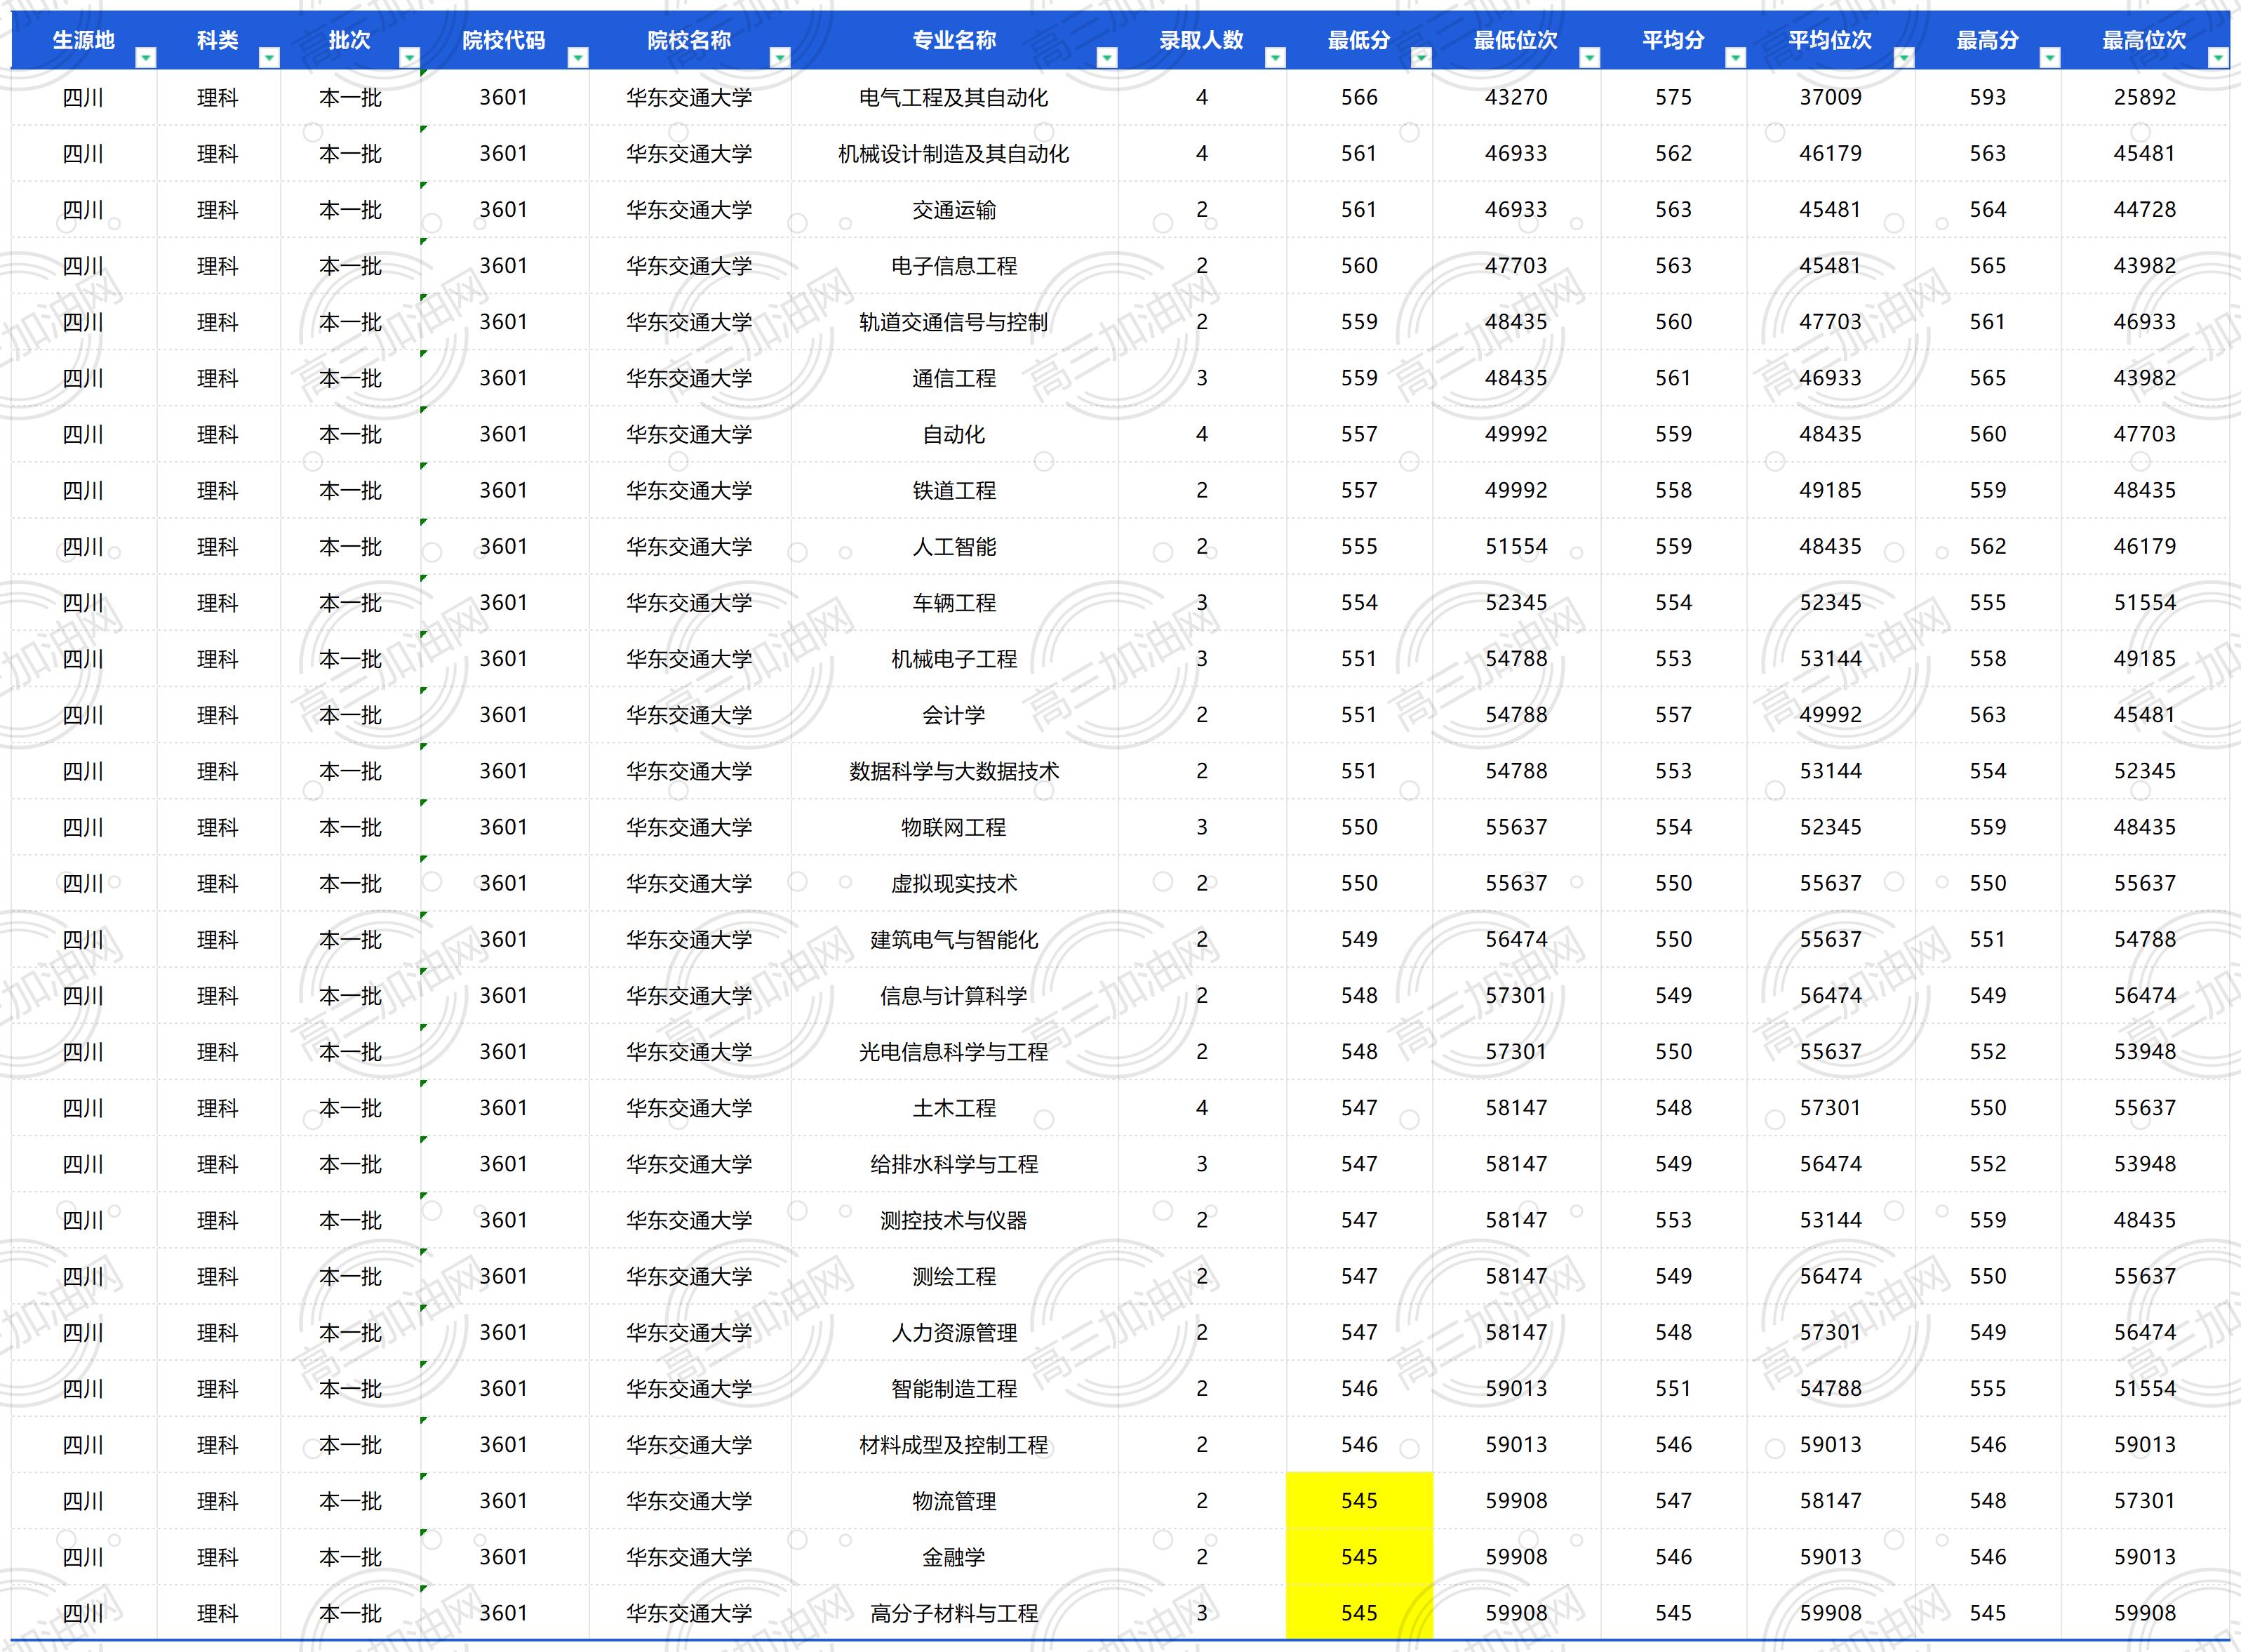Click the 铁道工程 major cell

click(955, 490)
